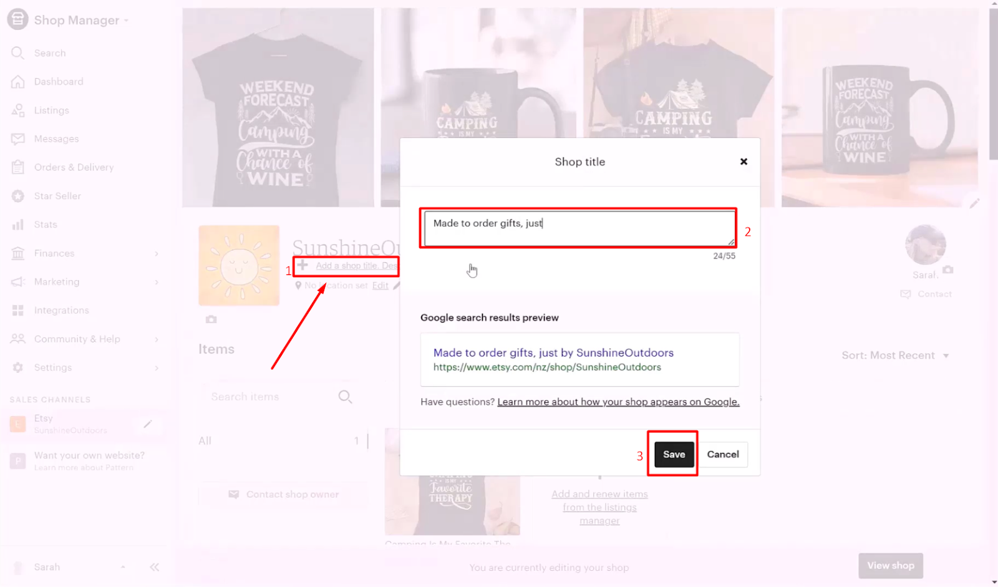Click the pencil icon beside Etsy channel
The image size is (998, 587).
148,424
